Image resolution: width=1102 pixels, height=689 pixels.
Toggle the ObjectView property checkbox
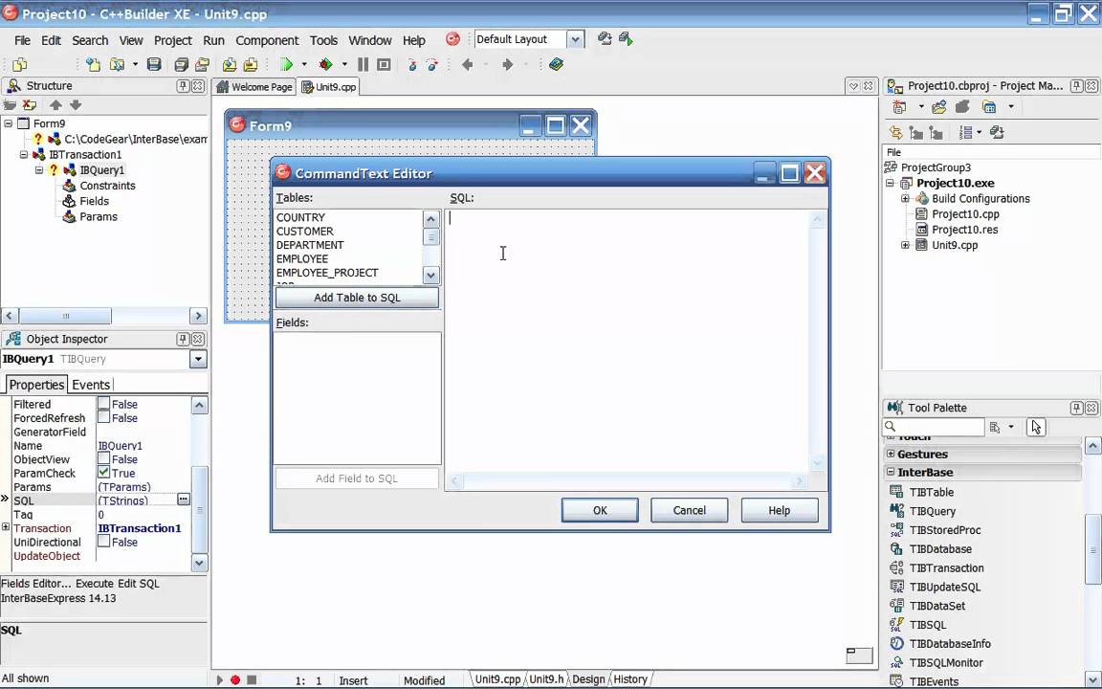click(x=103, y=458)
